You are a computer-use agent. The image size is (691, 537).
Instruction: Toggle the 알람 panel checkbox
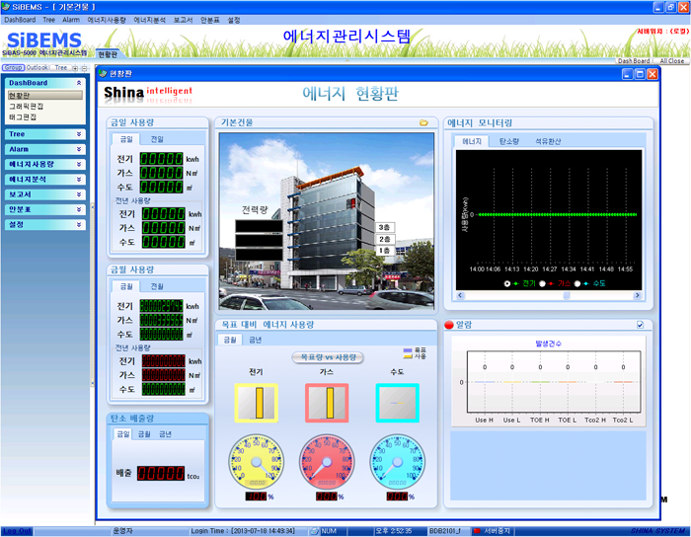pyautogui.click(x=640, y=325)
